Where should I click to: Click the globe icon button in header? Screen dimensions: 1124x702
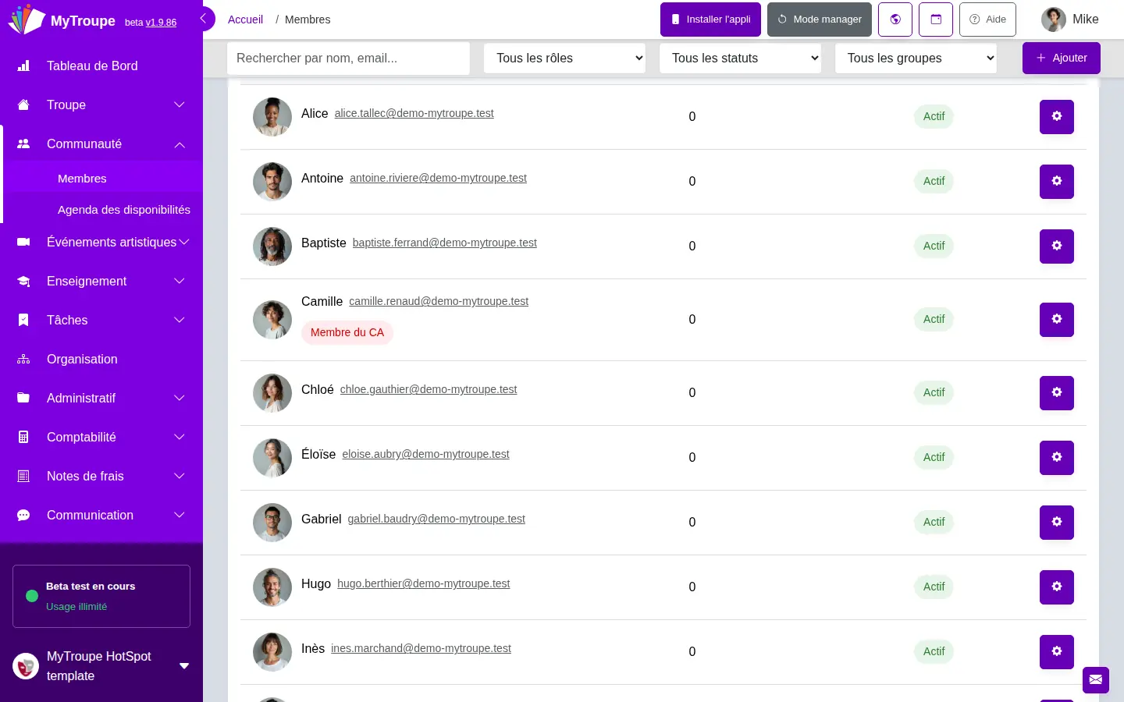pos(895,19)
